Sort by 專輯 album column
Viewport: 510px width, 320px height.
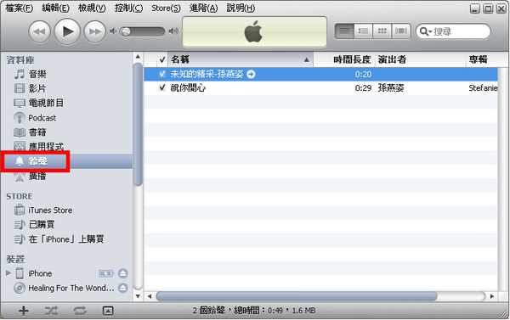(x=482, y=59)
